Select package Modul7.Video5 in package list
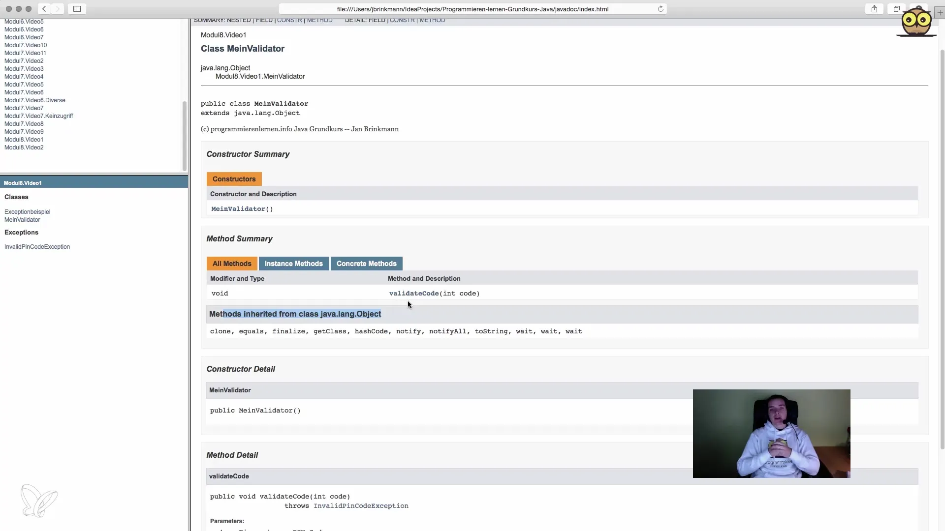Screen dimensions: 945x531 (x=24, y=85)
